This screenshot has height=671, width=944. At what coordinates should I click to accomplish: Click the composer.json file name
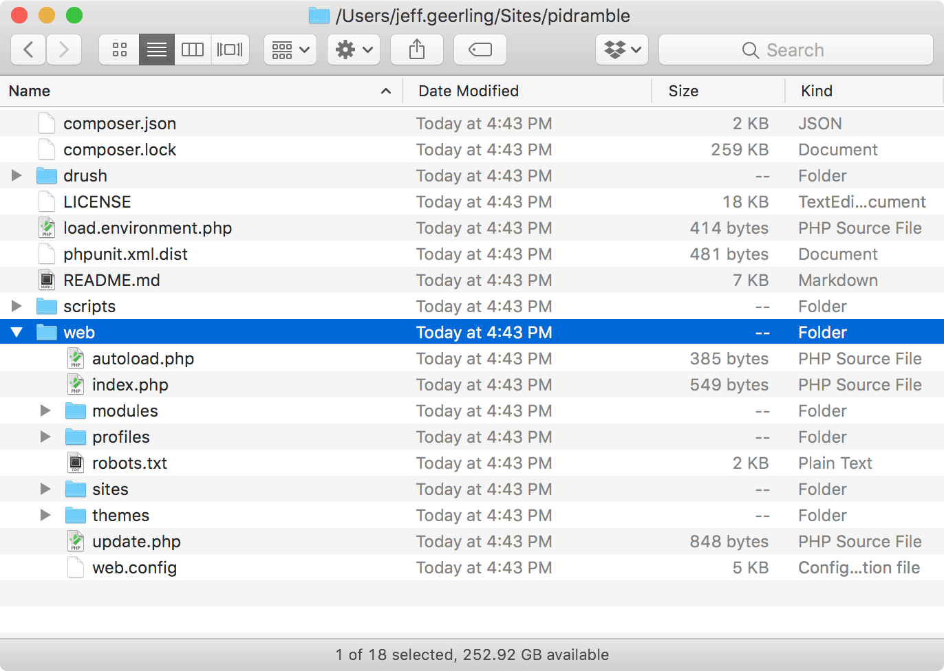point(120,123)
